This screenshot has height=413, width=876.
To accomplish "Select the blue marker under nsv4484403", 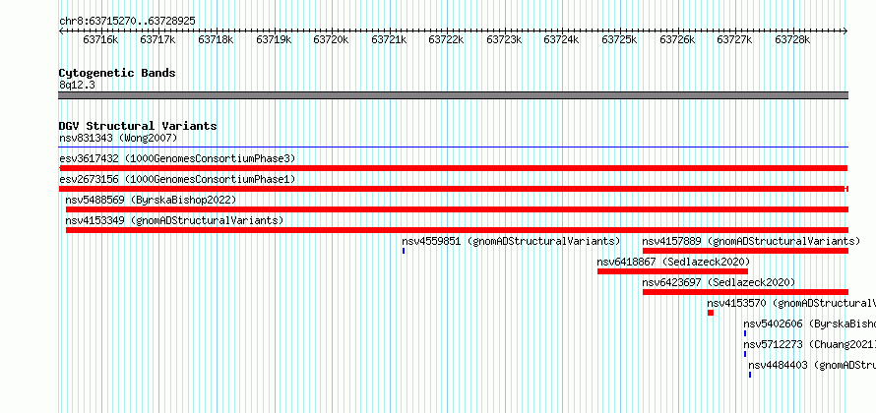I will (750, 375).
